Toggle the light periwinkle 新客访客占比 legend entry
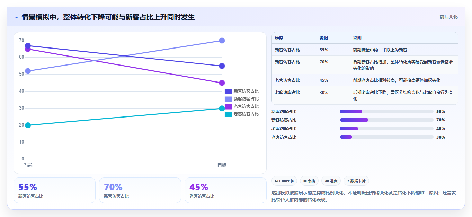The height and width of the screenshot is (217, 472). (x=242, y=99)
